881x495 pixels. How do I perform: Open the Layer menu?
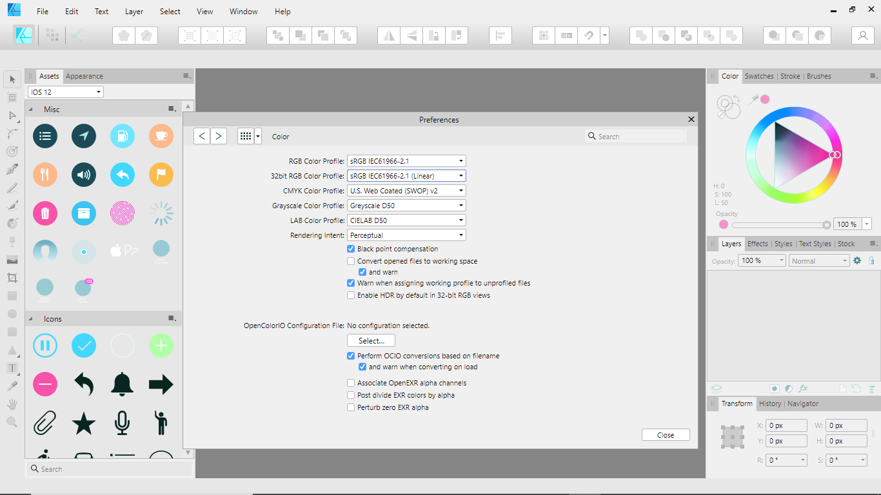click(x=134, y=11)
